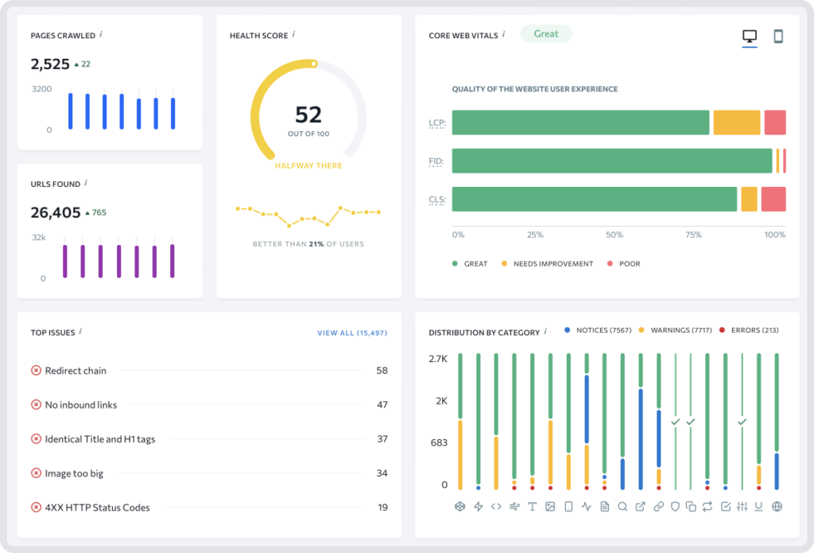Expand the FID metric details
Screen dimensions: 814x553
[435, 161]
